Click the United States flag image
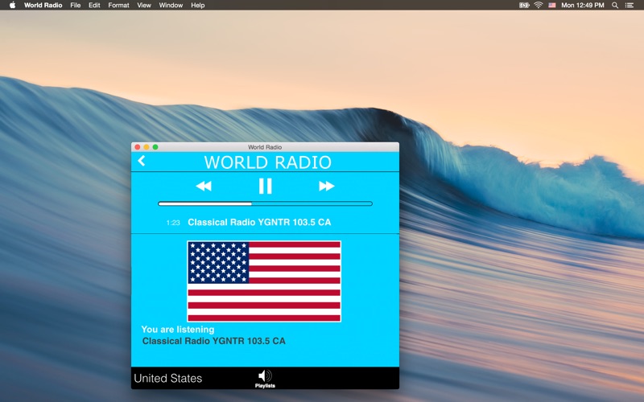 264,281
